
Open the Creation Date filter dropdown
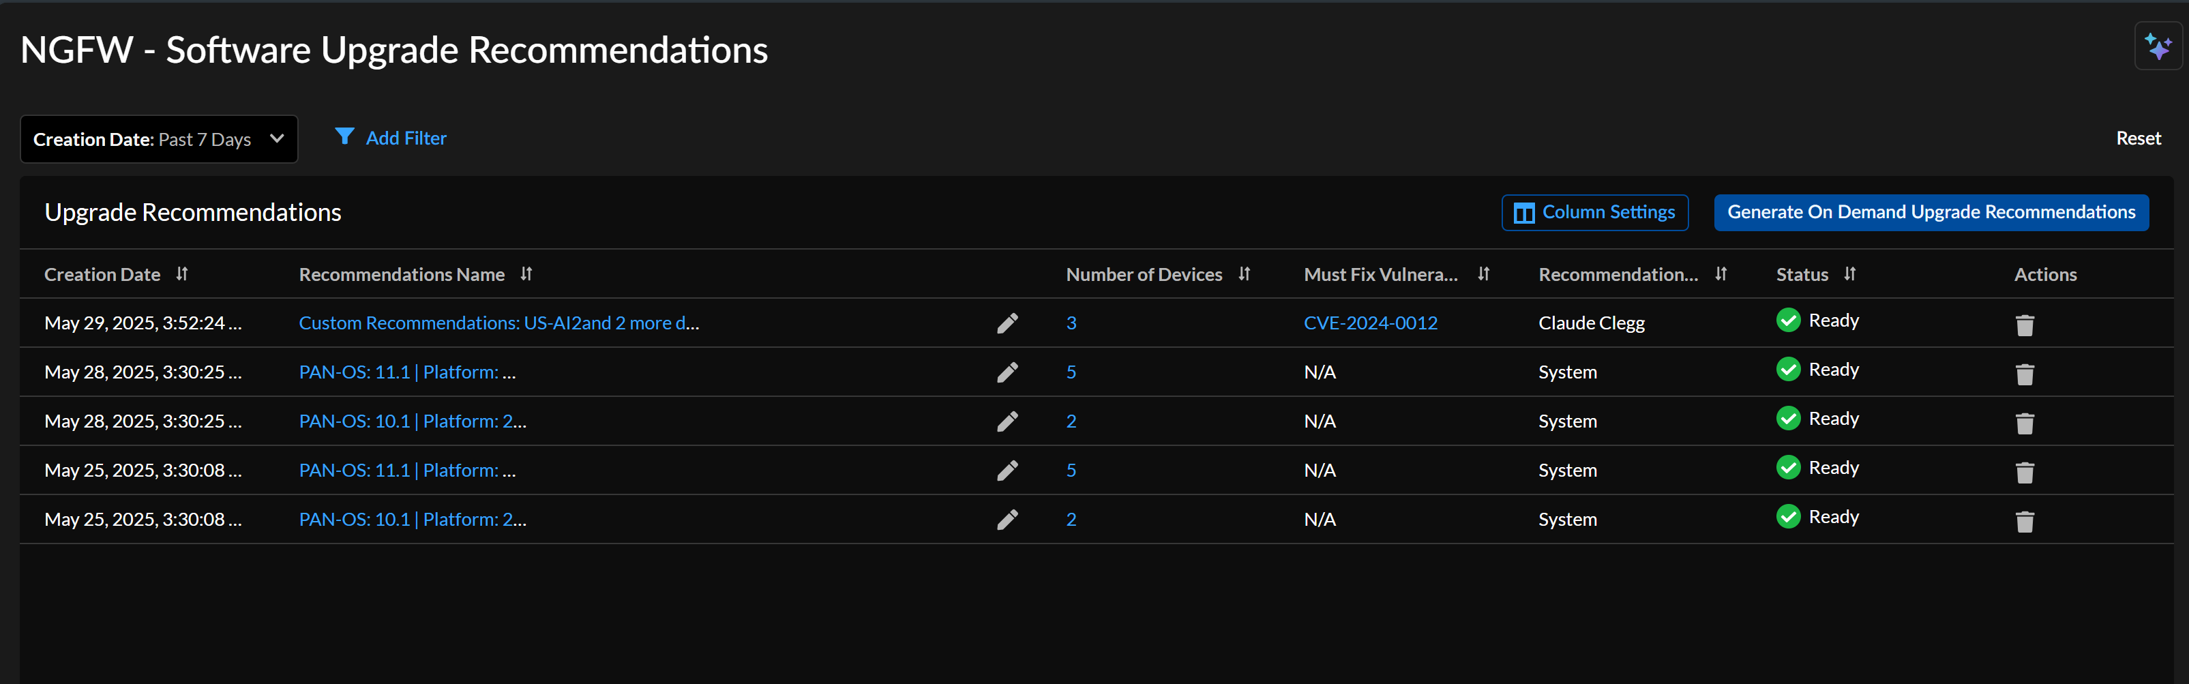[x=159, y=139]
